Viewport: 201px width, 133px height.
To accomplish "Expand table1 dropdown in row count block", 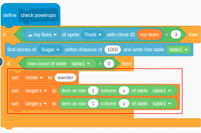I will pos(81,63).
